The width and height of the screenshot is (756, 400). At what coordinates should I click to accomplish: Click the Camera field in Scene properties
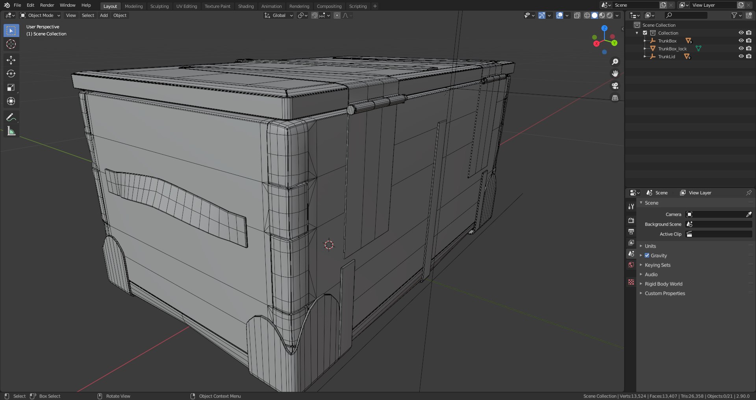pos(719,214)
